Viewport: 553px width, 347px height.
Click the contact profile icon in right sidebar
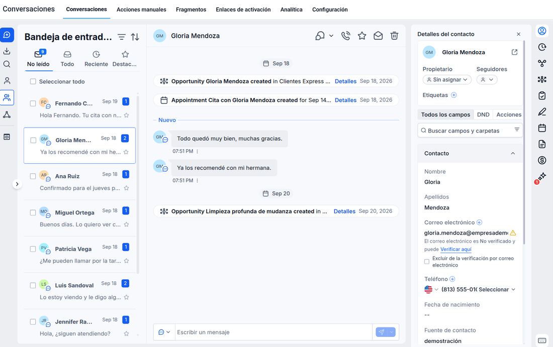click(x=542, y=31)
